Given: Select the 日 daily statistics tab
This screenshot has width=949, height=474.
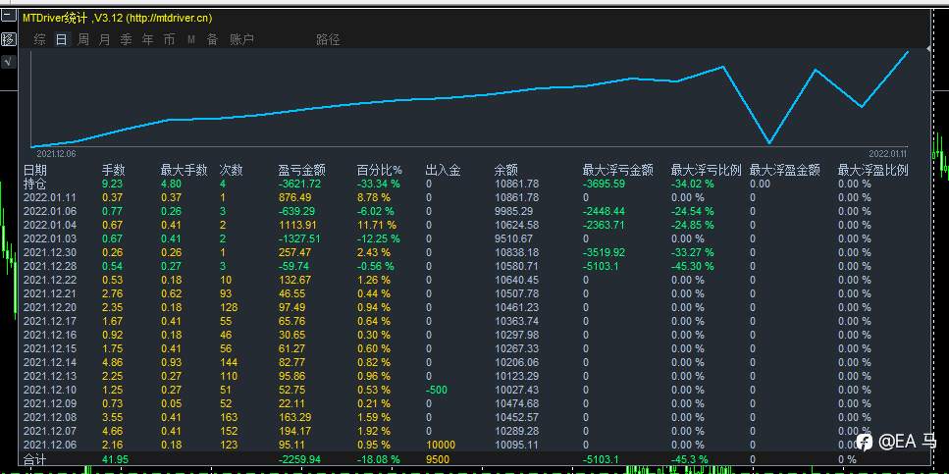Looking at the screenshot, I should tap(61, 40).
